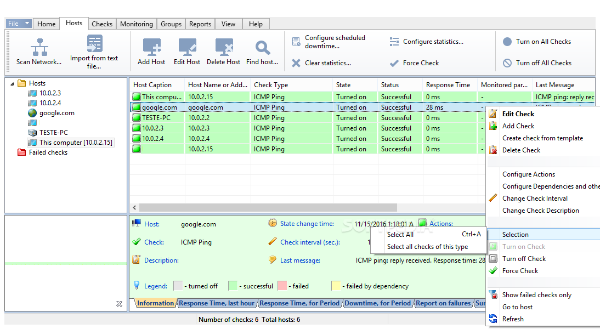Click Turn off All Checks
Image resolution: width=600 pixels, height=329 pixels.
[x=537, y=63]
